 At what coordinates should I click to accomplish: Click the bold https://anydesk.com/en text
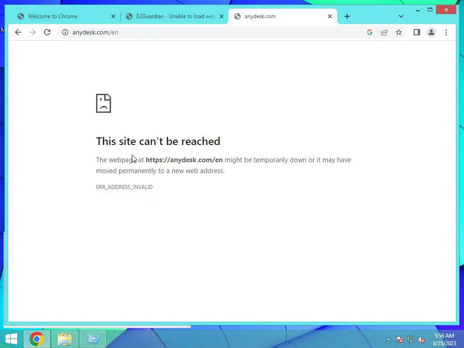(x=184, y=160)
